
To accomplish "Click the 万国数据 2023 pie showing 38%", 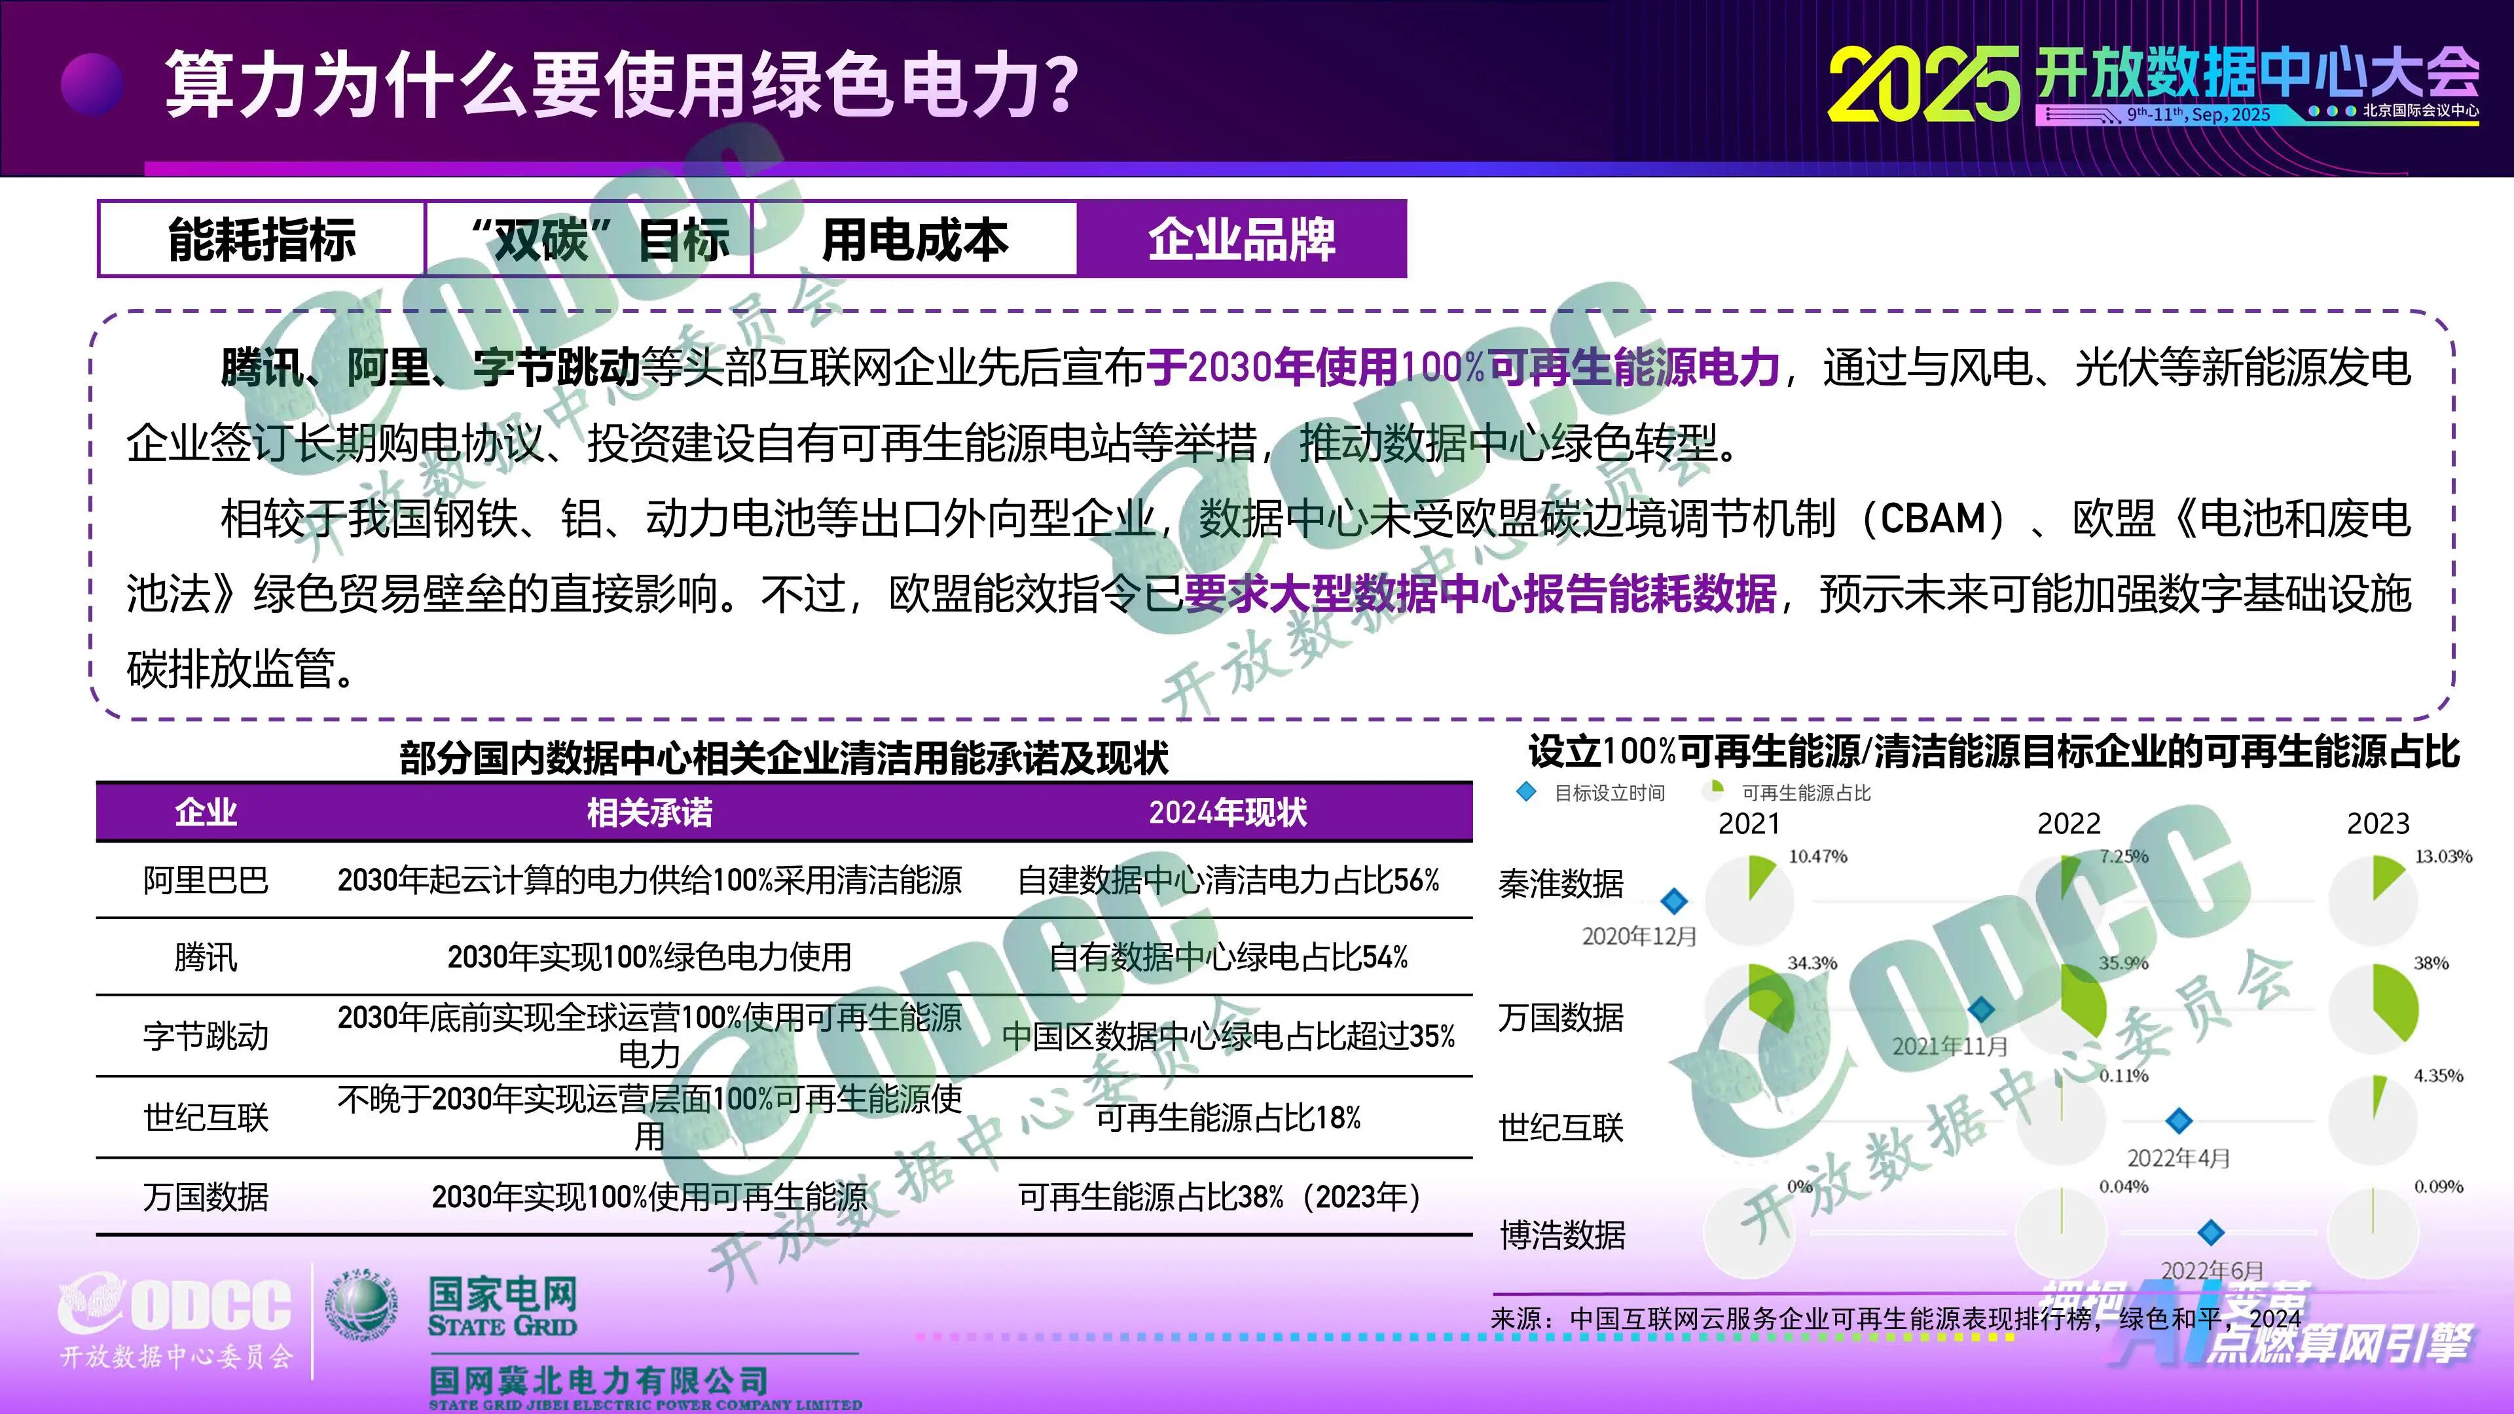I will [2373, 1008].
